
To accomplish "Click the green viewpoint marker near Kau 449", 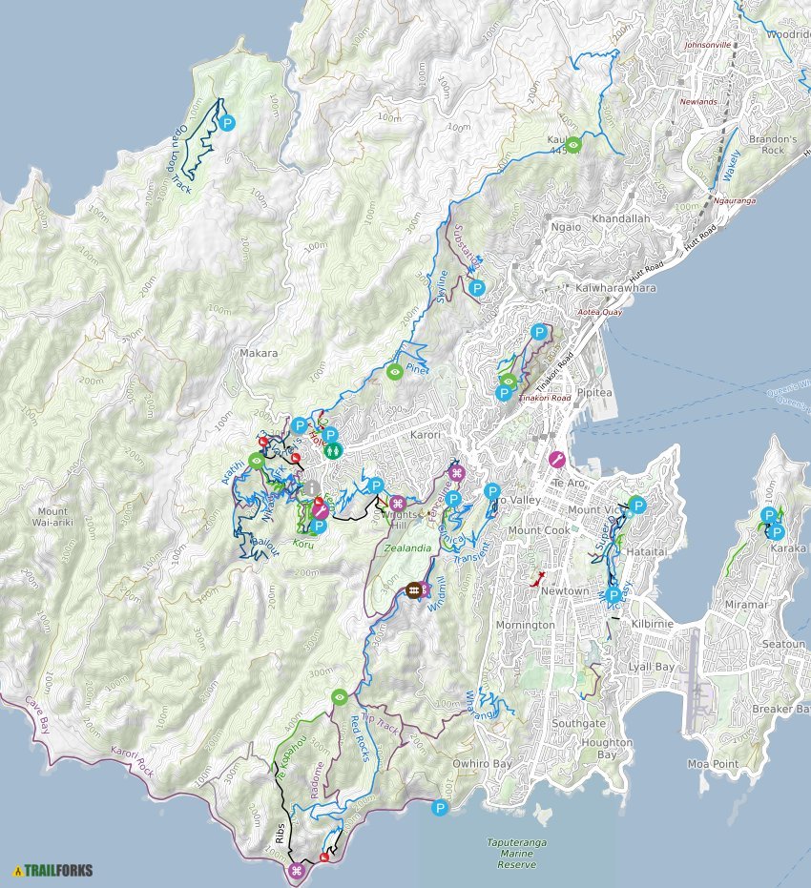I will (572, 143).
